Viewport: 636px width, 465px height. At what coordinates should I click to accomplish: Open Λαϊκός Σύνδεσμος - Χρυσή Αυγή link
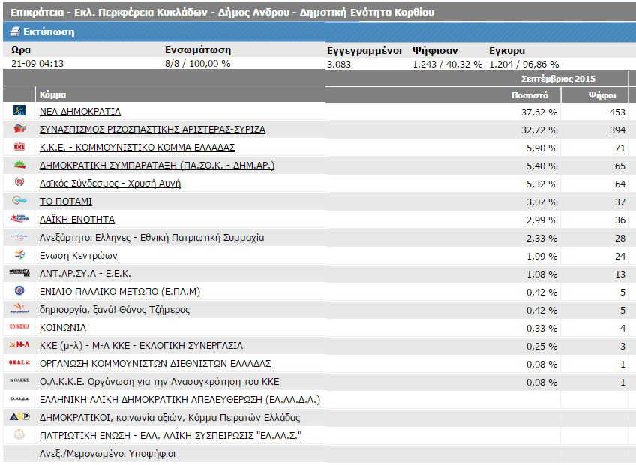pyautogui.click(x=110, y=184)
